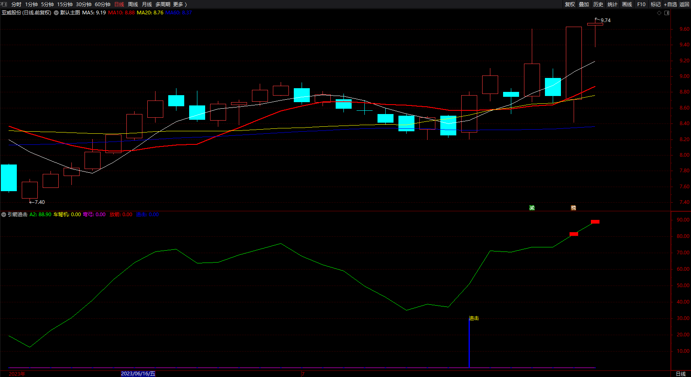Select the 60分钟 period tab
The image size is (691, 377).
pyautogui.click(x=103, y=4)
